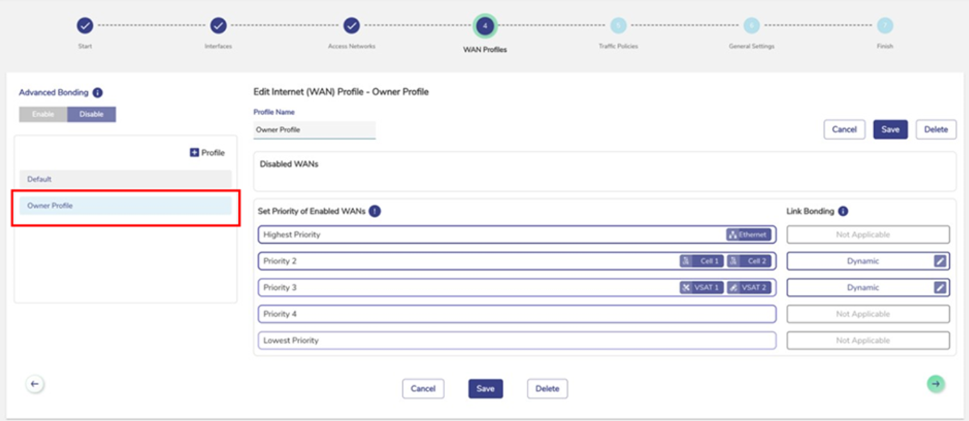
Task: Go back with the left arrow icon
Action: (35, 384)
